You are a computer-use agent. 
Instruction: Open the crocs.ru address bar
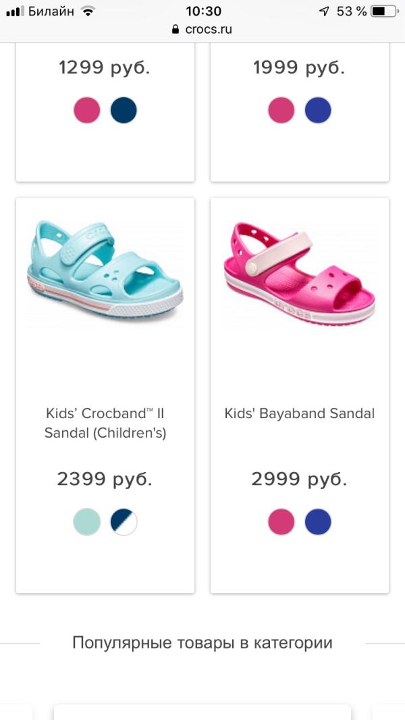pos(202,30)
